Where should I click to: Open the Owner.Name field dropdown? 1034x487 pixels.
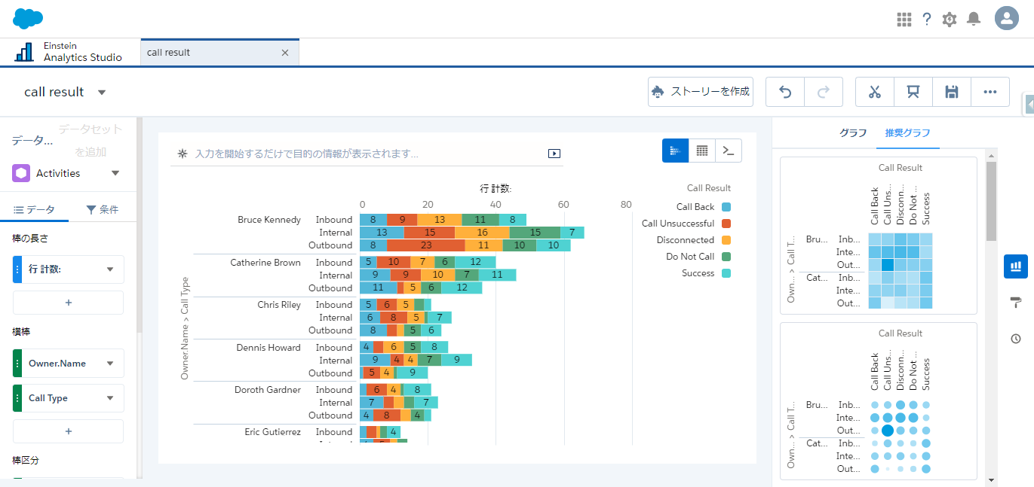coord(110,364)
